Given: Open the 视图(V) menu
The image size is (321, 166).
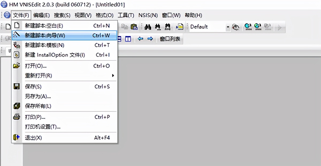Looking at the screenshot, I should coord(83,15).
